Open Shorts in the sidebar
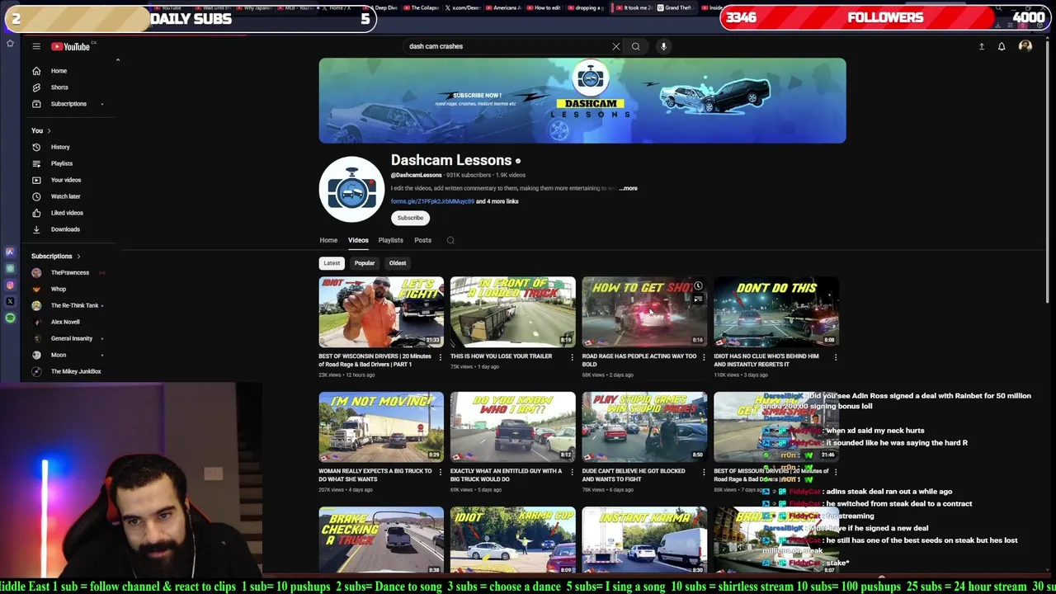Screen dimensions: 1056x594 pos(59,87)
